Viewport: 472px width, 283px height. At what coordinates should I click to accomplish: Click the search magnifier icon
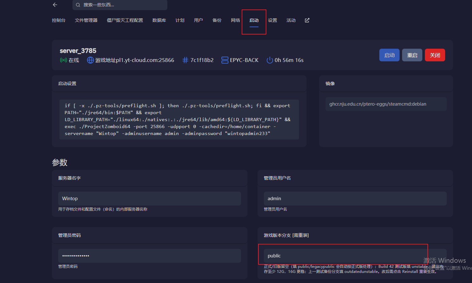pos(78,5)
